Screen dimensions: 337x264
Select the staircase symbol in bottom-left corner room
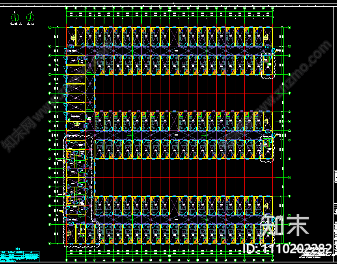click(x=71, y=233)
